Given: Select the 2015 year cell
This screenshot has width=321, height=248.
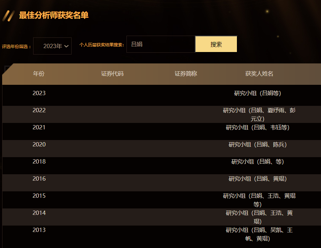Looking at the screenshot, I should click(39, 196).
